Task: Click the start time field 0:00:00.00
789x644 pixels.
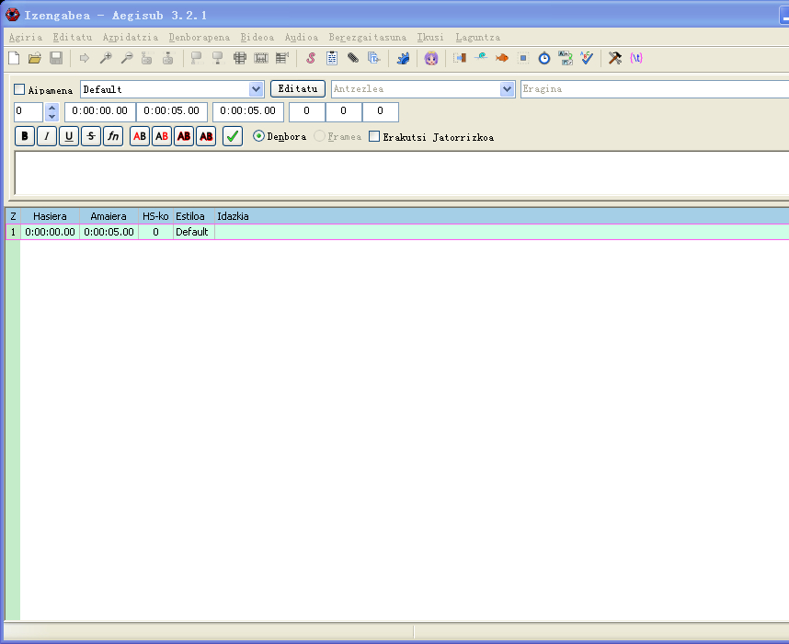Action: [99, 112]
